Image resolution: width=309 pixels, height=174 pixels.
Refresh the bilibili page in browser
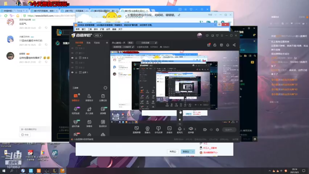6,16
